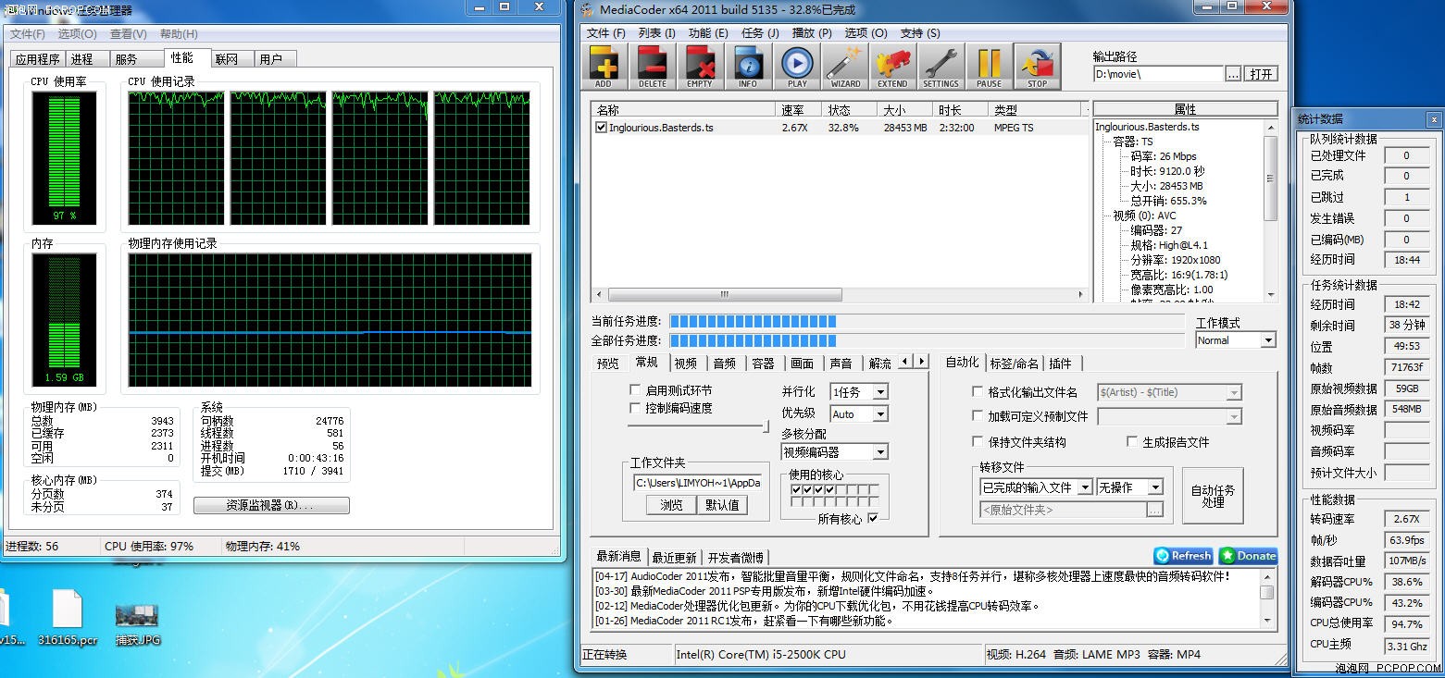
Task: Launch the WIZARD from the toolbar
Action: [x=844, y=65]
